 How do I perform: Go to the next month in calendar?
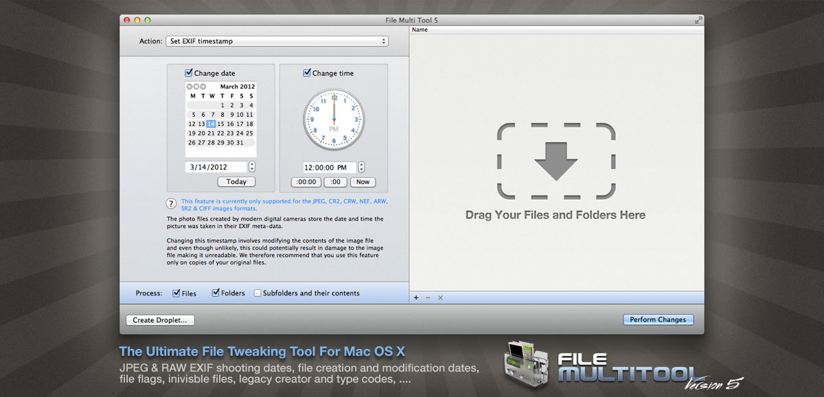[x=203, y=87]
